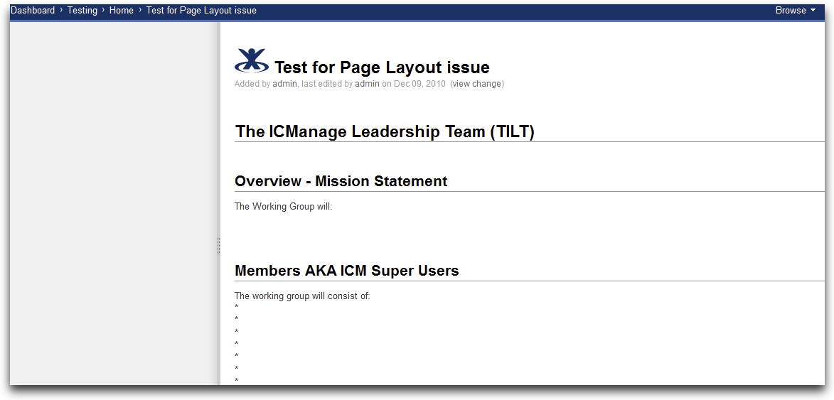Viewport: 834px width, 400px height.
Task: Click the sidebar splitter grip handle
Action: [218, 247]
